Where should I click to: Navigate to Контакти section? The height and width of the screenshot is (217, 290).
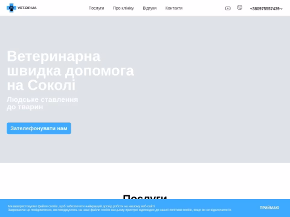click(x=174, y=8)
